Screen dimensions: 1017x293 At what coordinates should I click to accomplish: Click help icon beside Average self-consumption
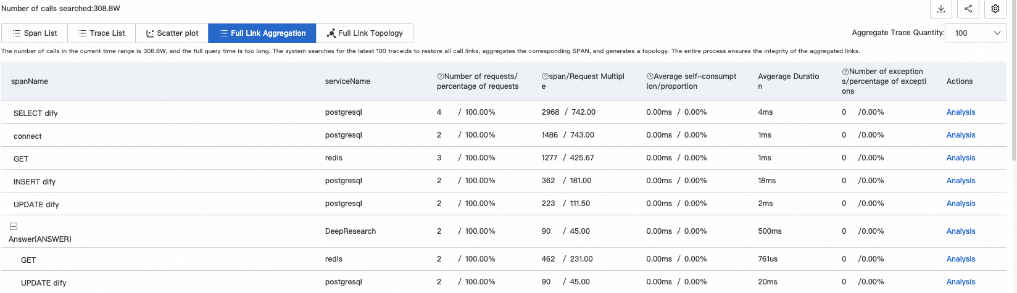pos(650,76)
